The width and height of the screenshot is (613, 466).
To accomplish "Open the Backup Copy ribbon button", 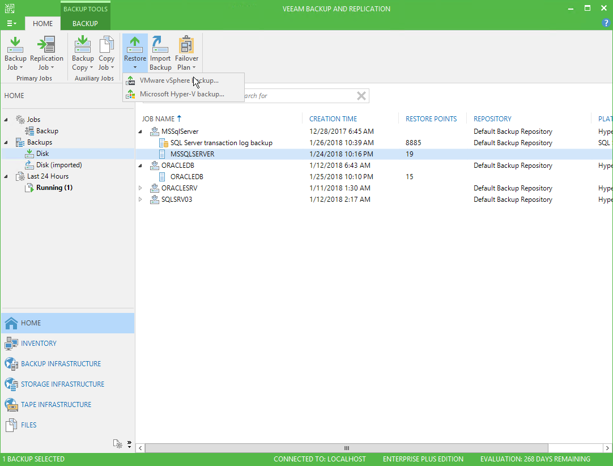I will (83, 53).
